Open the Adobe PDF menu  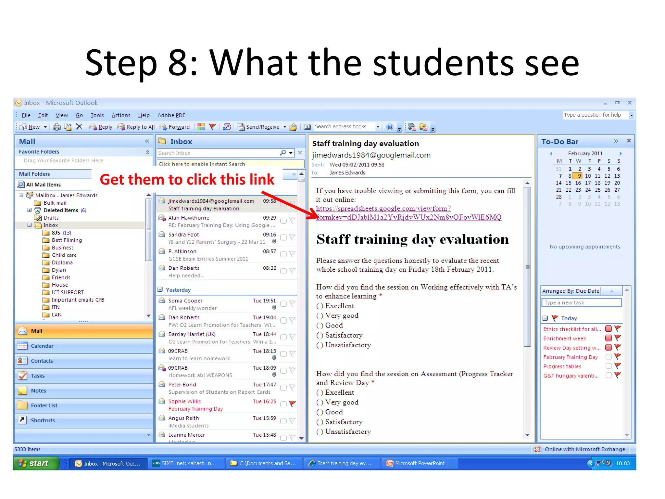click(171, 115)
